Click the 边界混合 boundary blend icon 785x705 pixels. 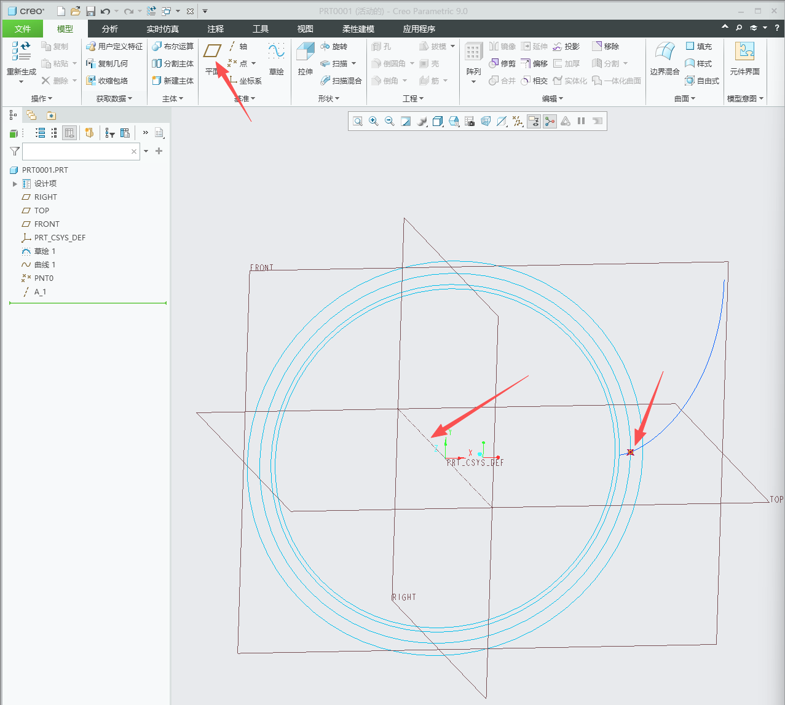665,58
